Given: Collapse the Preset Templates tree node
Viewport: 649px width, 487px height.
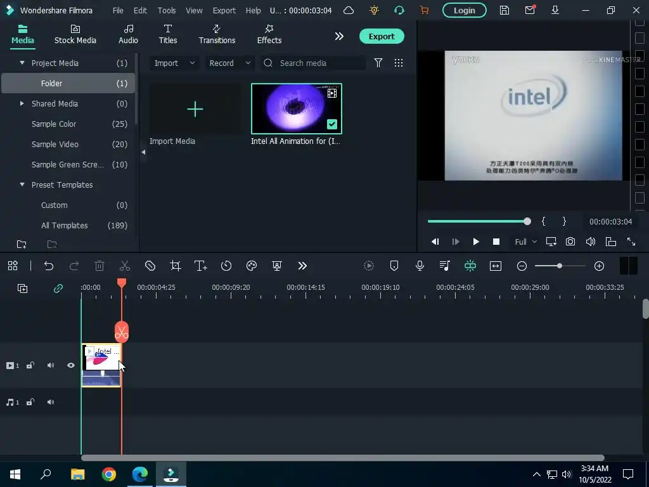Looking at the screenshot, I should [x=22, y=185].
